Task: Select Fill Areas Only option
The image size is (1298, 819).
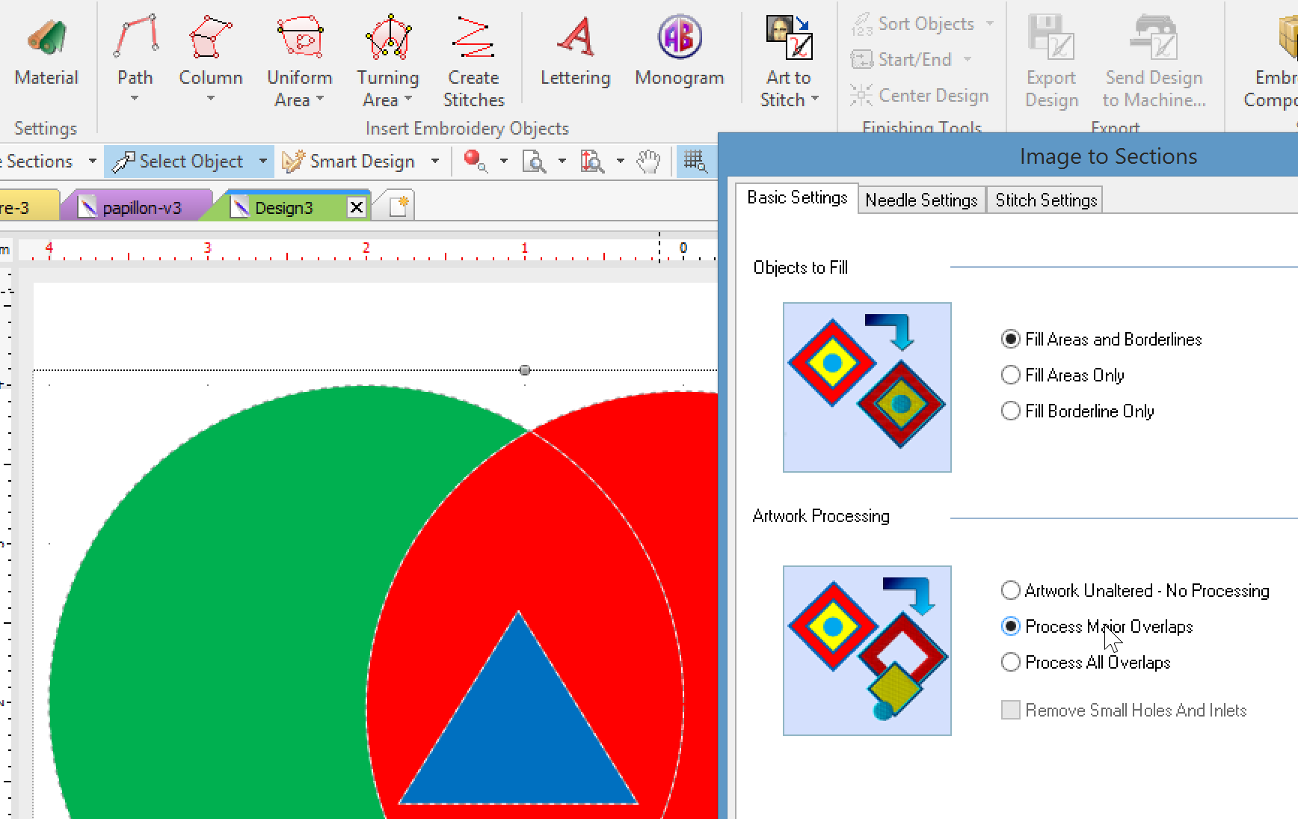Action: 1011,375
